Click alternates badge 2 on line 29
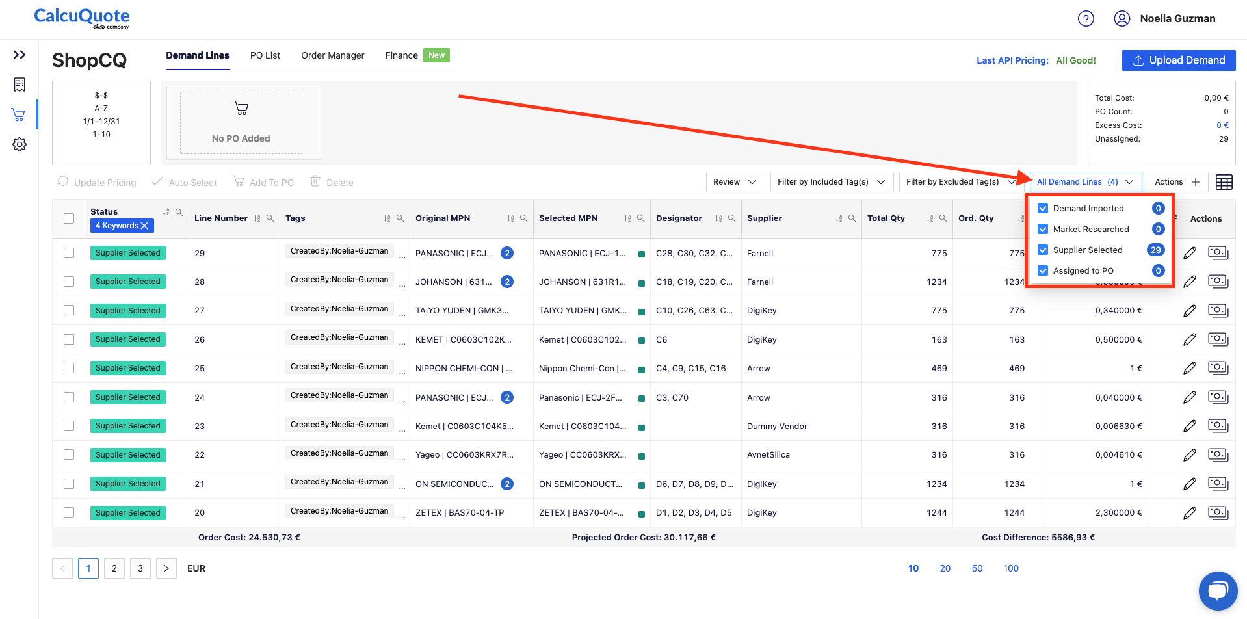Screen dimensions: 1247x619 pyautogui.click(x=507, y=253)
